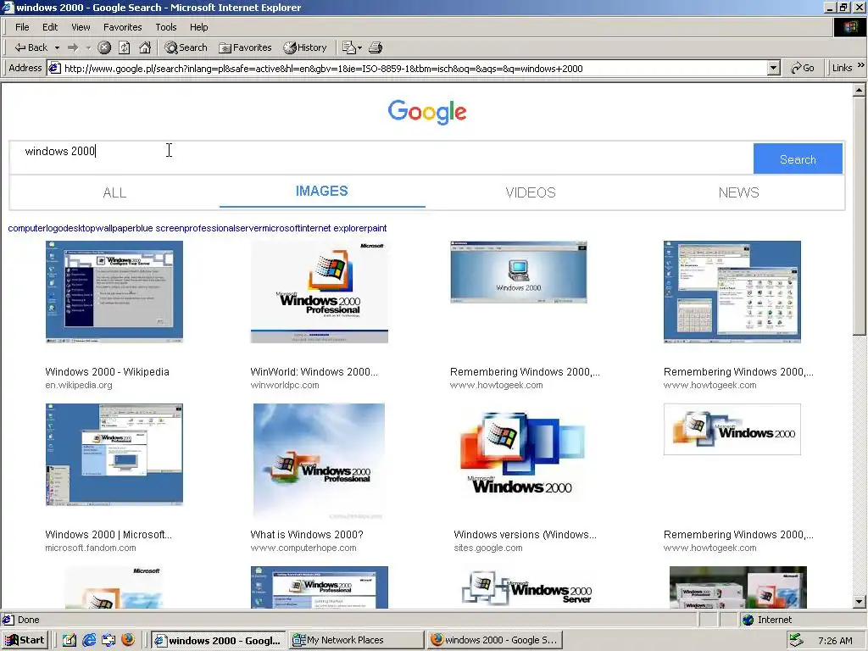This screenshot has width=868, height=651.
Task: Expand the Links toolbar chevron
Action: [x=861, y=65]
